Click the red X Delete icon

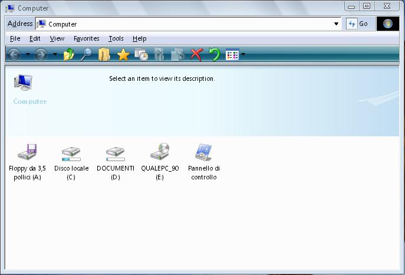pos(196,54)
